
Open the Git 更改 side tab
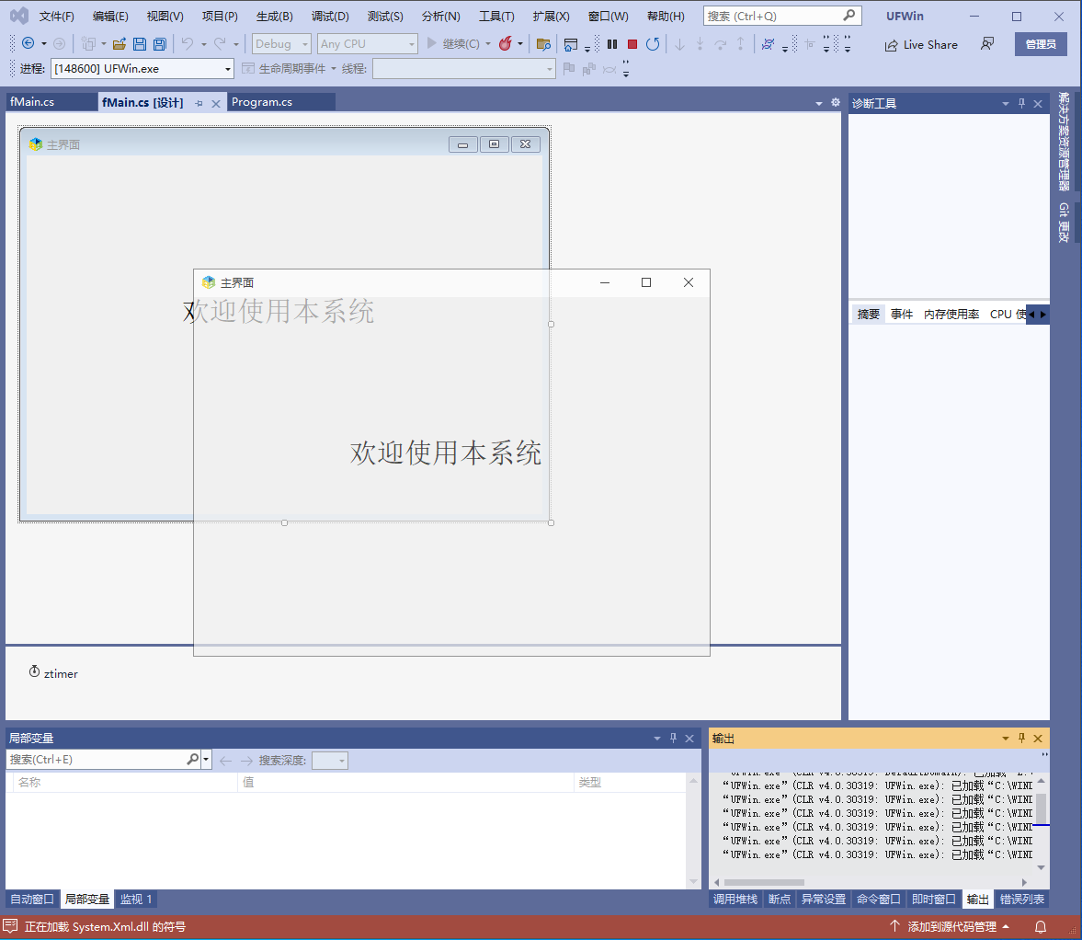coord(1064,223)
